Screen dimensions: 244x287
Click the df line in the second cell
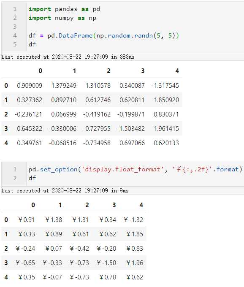32,178
